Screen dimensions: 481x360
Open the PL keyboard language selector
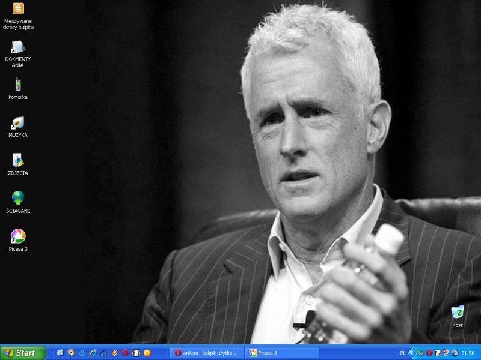coord(402,353)
